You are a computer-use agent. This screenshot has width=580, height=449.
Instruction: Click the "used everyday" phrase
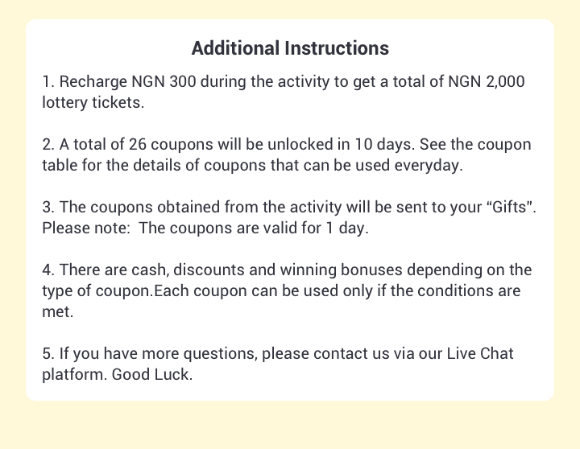425,165
